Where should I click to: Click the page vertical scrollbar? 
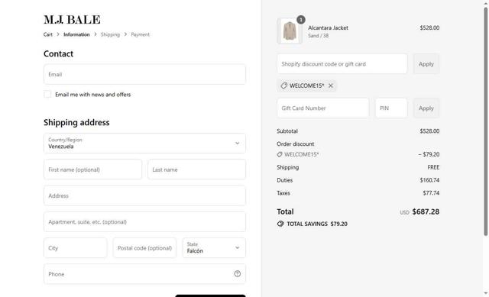486,121
